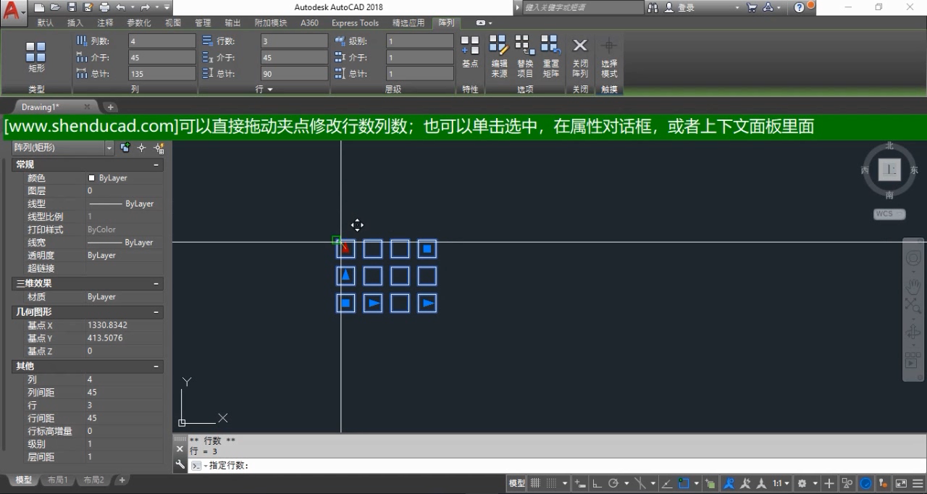Open the 参数化 ribbon tab
This screenshot has width=927, height=494.
point(139,22)
